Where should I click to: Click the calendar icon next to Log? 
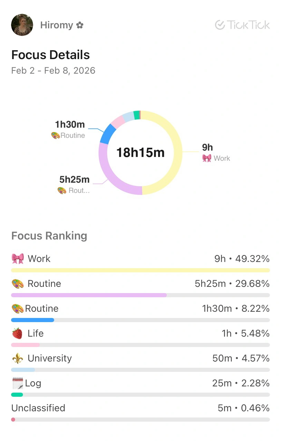coord(17,383)
